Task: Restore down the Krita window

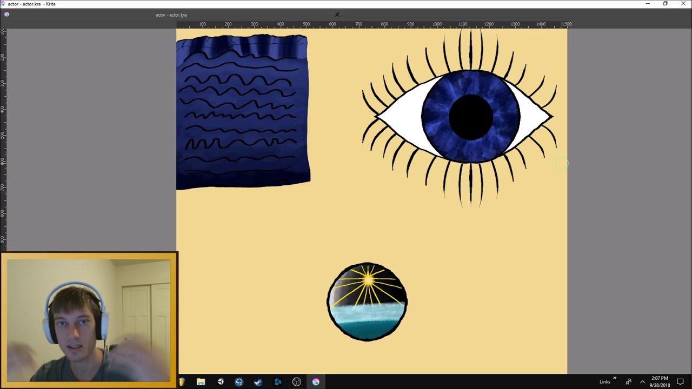Action: [x=666, y=4]
